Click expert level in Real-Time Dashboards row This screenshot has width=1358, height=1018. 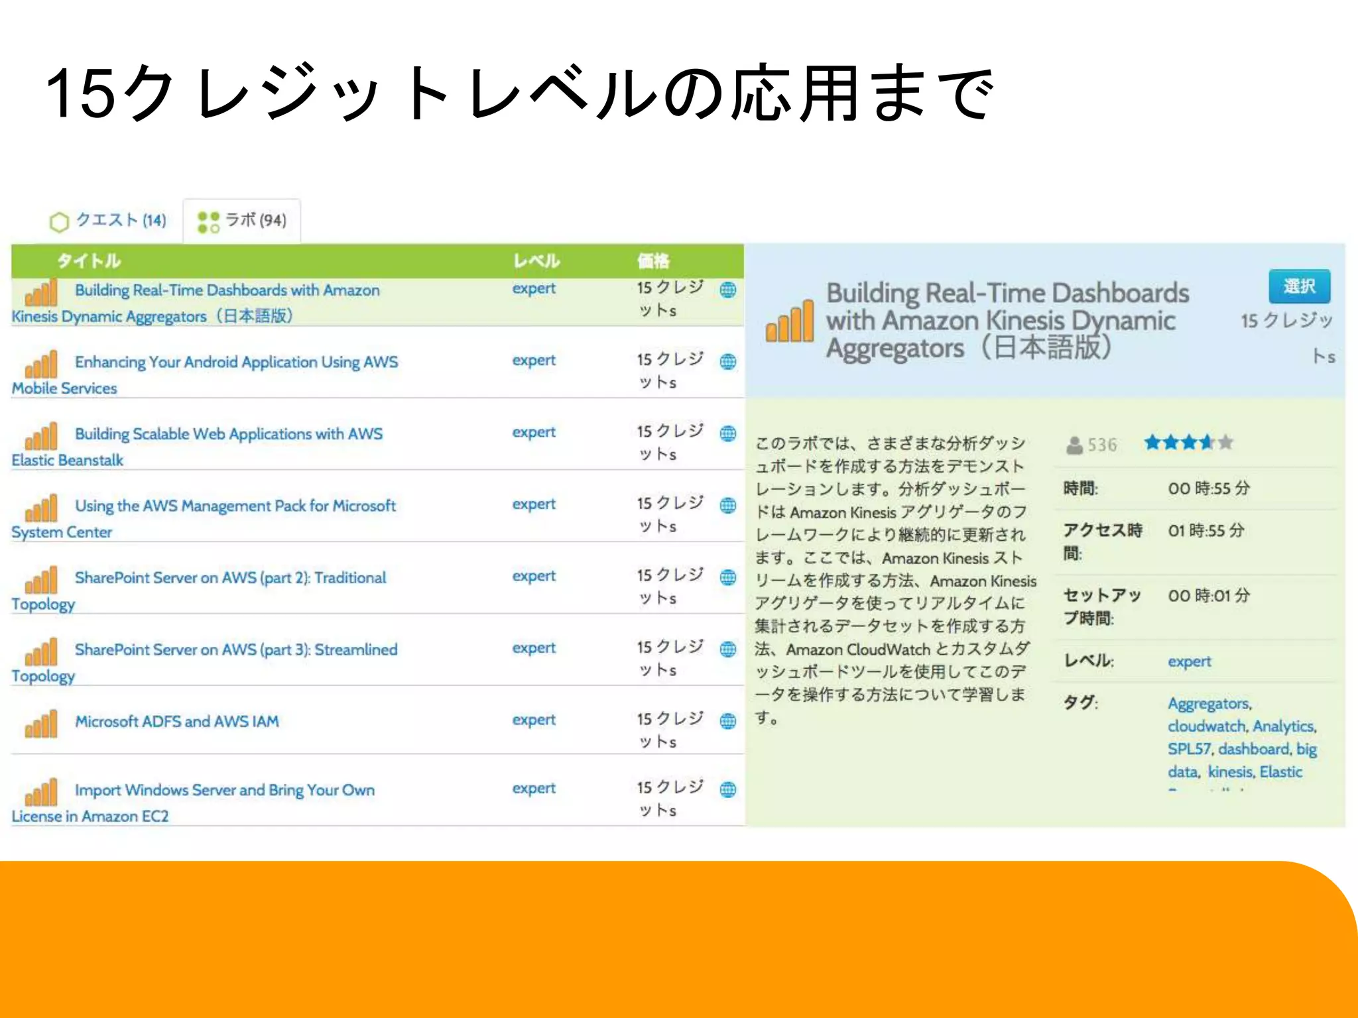point(534,289)
